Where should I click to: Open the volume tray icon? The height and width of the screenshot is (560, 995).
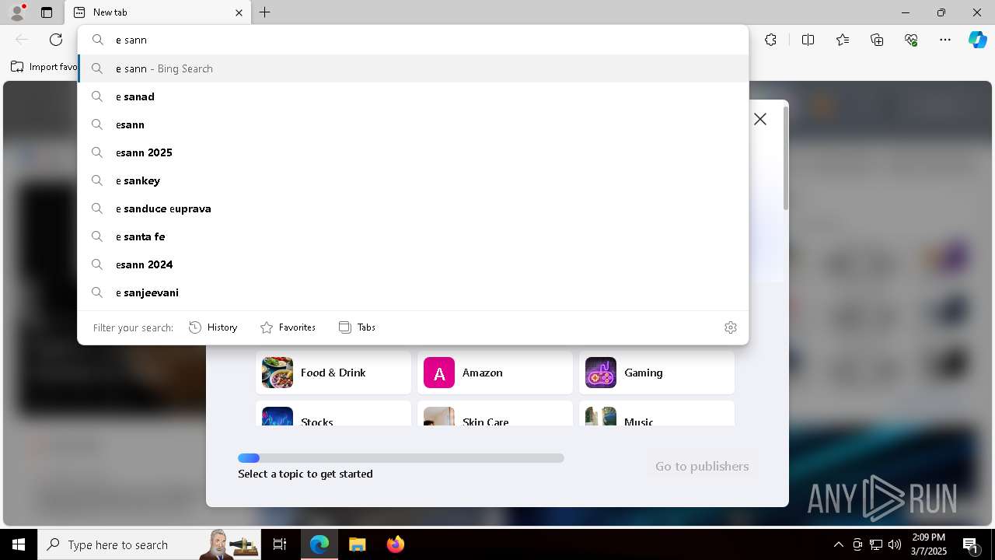point(895,544)
